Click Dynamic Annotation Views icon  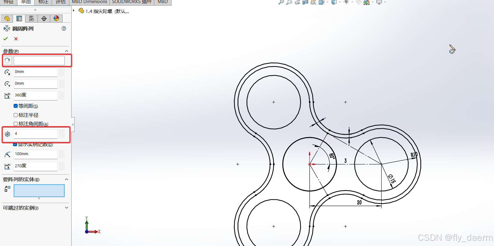(313, 2)
